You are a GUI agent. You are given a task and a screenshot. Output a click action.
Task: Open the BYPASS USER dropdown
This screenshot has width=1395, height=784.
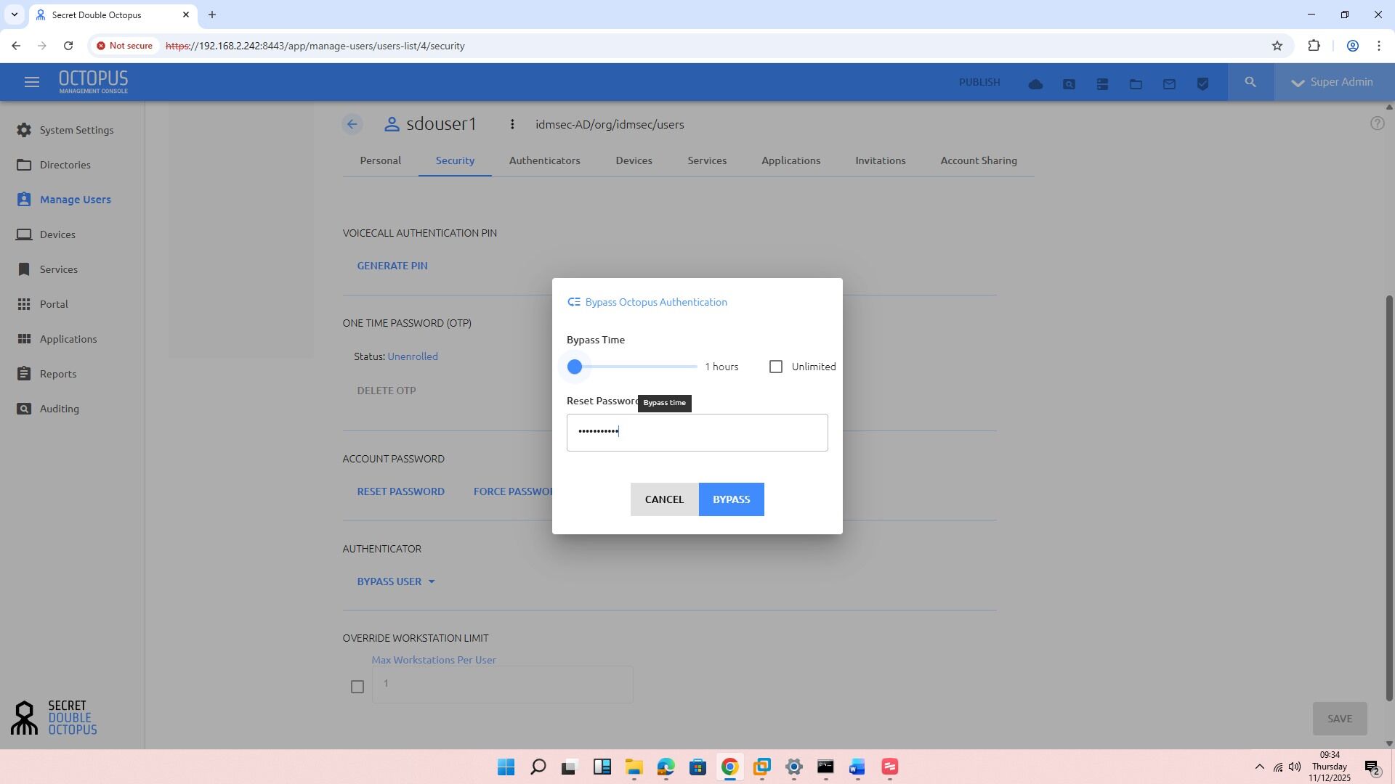pyautogui.click(x=396, y=581)
